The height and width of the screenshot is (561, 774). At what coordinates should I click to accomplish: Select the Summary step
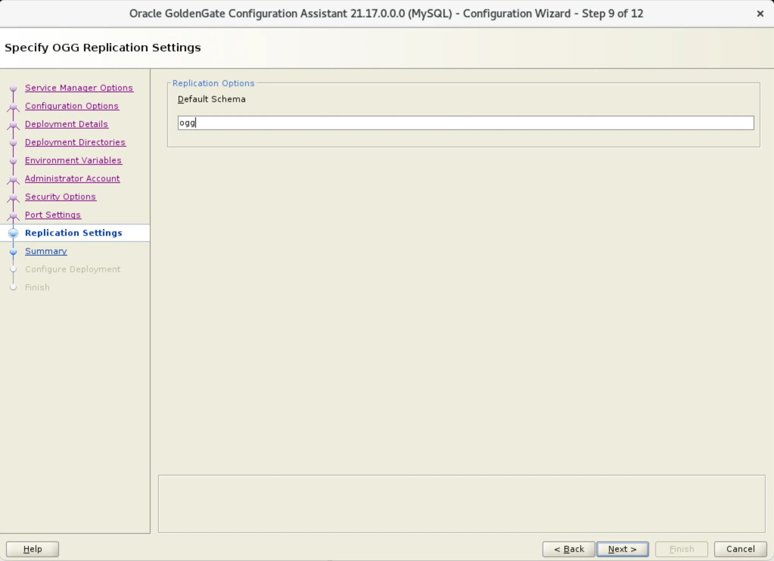(x=46, y=251)
